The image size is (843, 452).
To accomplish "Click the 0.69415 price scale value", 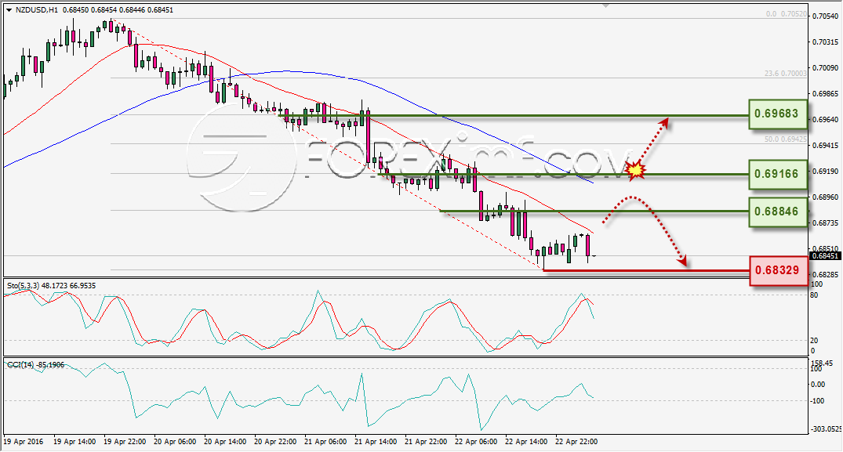I will 825,145.
